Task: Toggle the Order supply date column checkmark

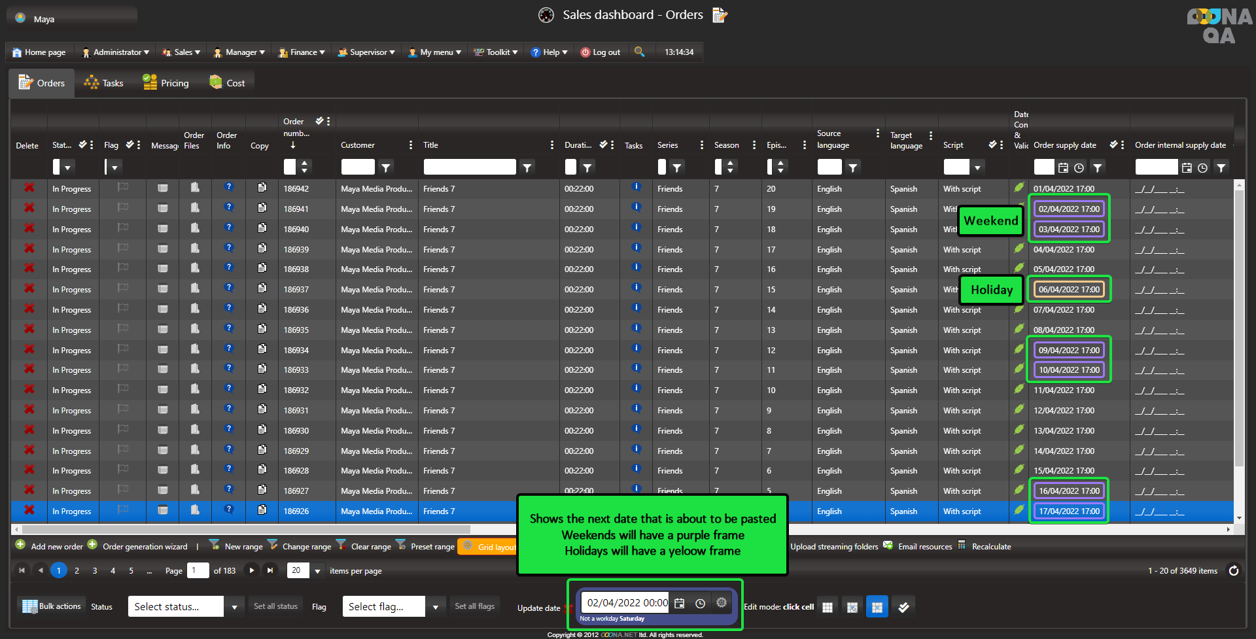Action: coord(1113,145)
